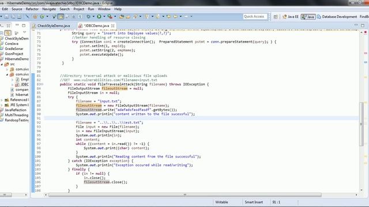The width and height of the screenshot is (369, 207).
Task: Click the editor vertical scrollbar thumb
Action: point(362,124)
